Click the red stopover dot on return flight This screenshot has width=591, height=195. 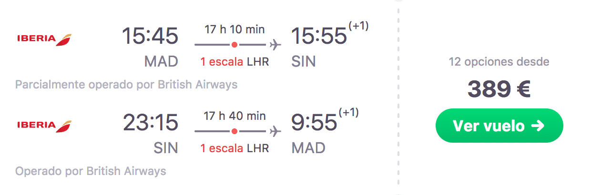pyautogui.click(x=234, y=131)
